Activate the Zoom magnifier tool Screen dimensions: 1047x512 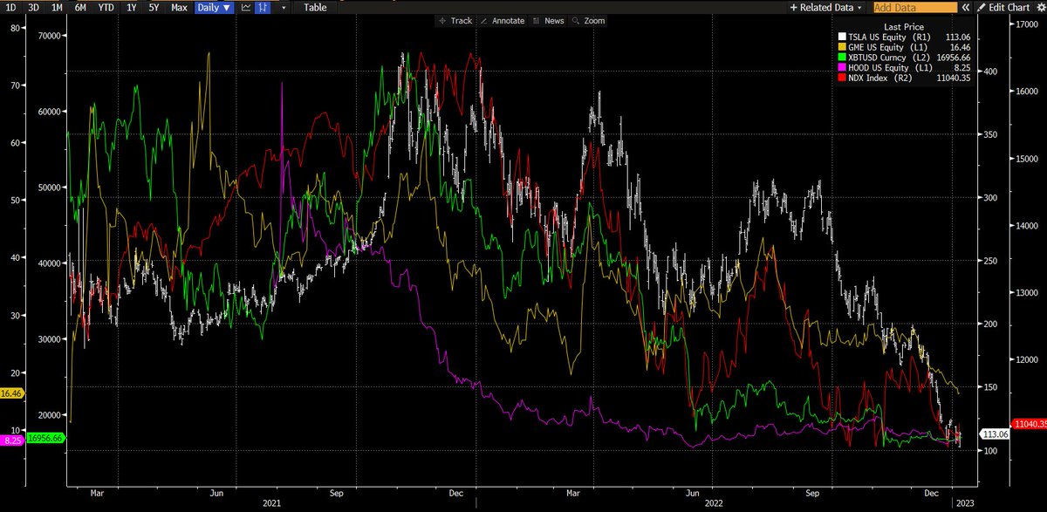click(x=589, y=20)
